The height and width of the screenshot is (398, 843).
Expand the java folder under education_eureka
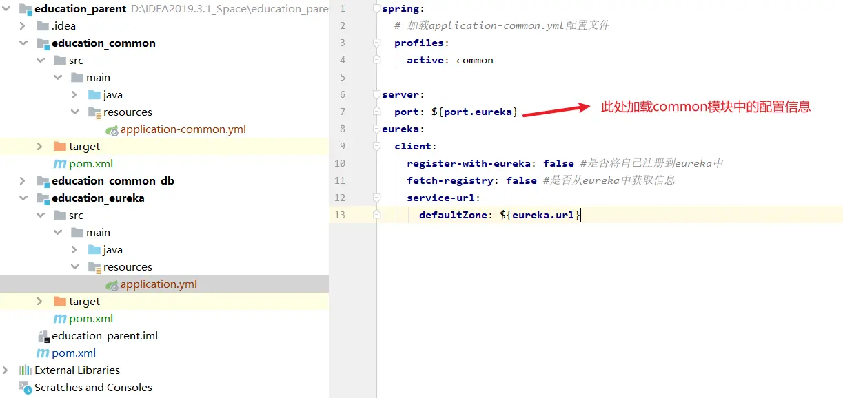[74, 249]
